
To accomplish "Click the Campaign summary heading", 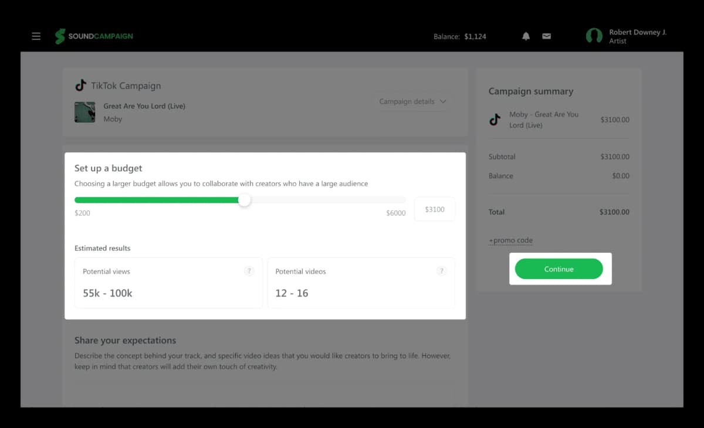I will click(x=531, y=91).
